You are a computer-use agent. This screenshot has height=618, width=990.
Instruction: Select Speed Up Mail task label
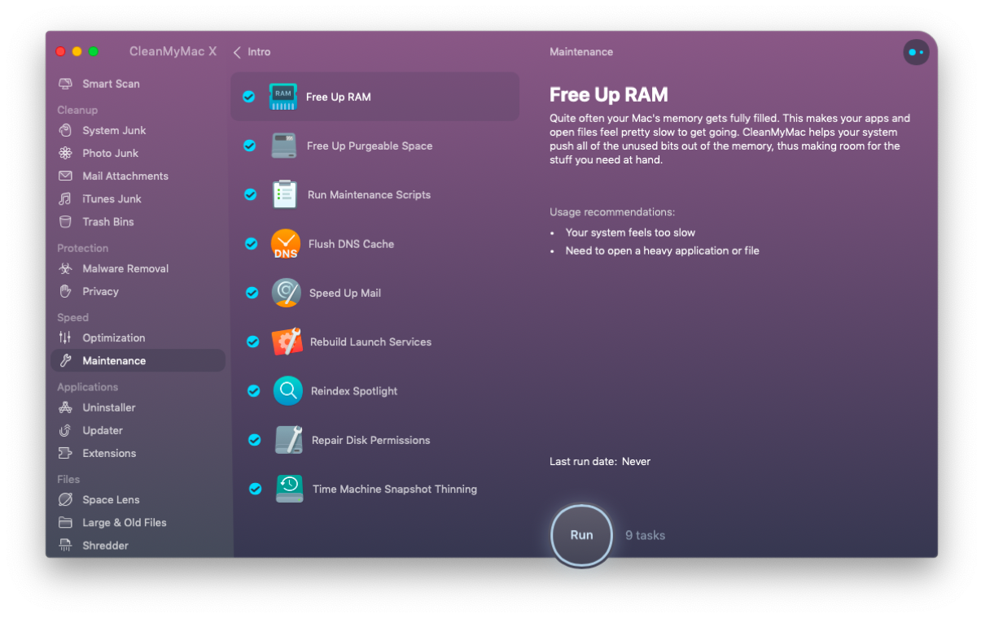[345, 293]
